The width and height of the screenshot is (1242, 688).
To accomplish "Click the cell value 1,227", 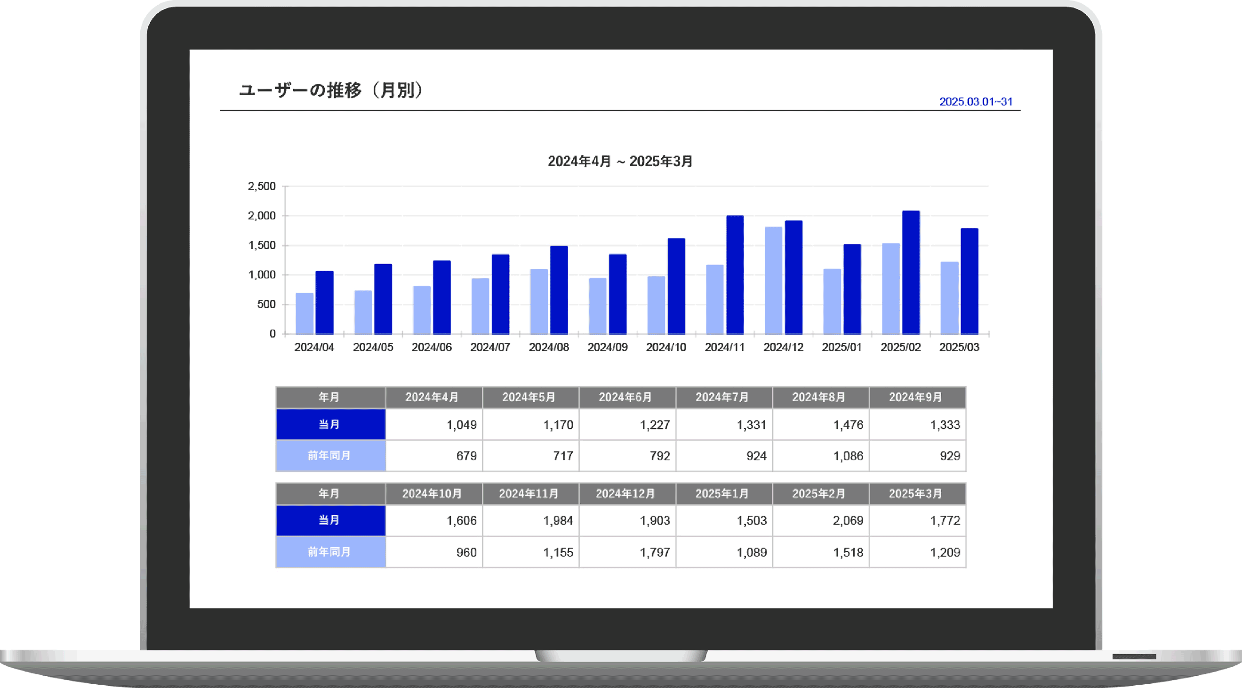I will click(x=655, y=425).
